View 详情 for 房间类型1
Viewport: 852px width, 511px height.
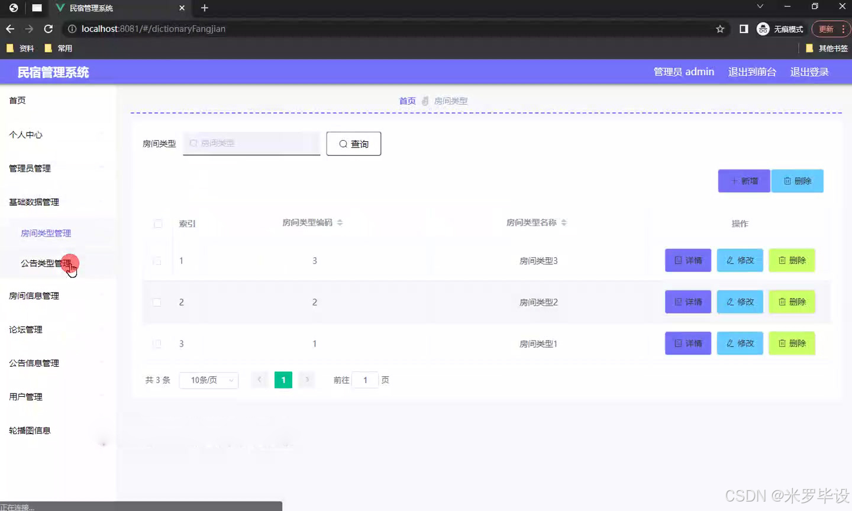(688, 343)
